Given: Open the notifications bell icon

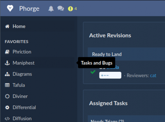Looking at the screenshot, I should (x=51, y=8).
